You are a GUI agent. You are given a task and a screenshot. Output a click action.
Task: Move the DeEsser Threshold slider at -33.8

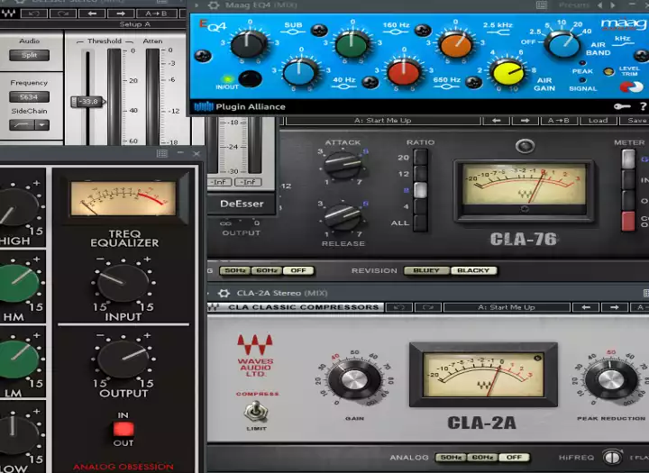point(87,102)
